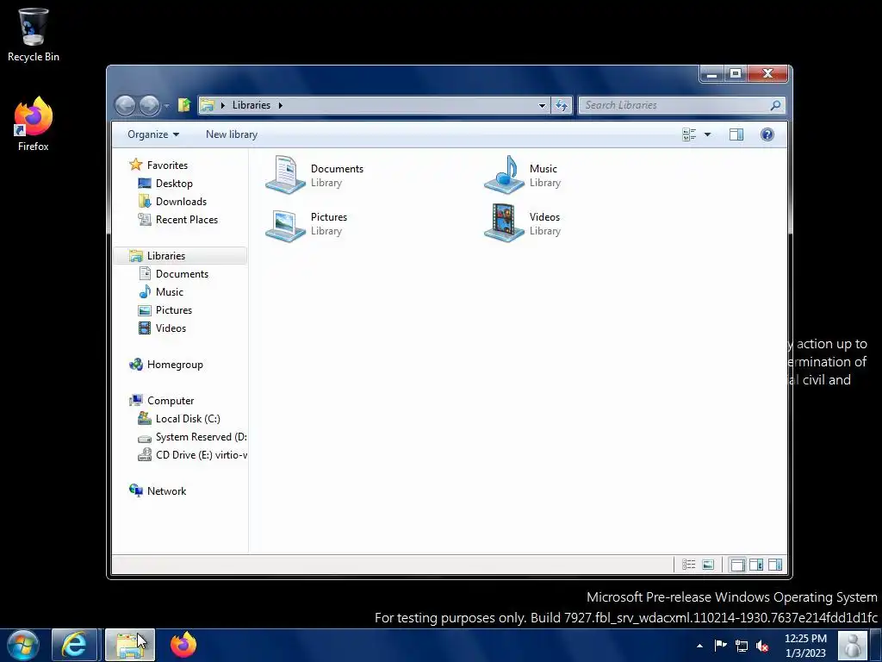Open Recycle Bin on the desktop
Screen dimensions: 882x662
[34, 34]
